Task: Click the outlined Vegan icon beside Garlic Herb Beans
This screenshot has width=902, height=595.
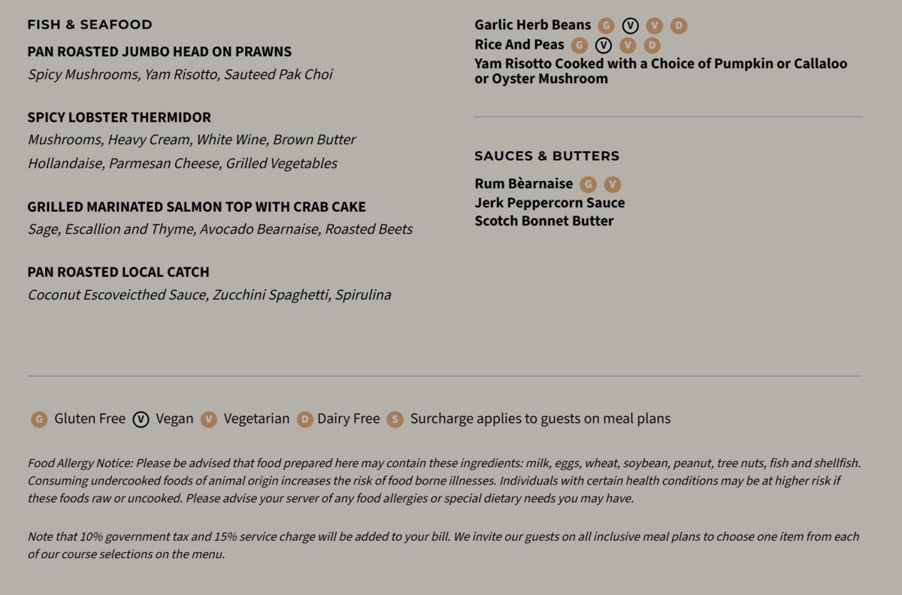Action: [630, 26]
